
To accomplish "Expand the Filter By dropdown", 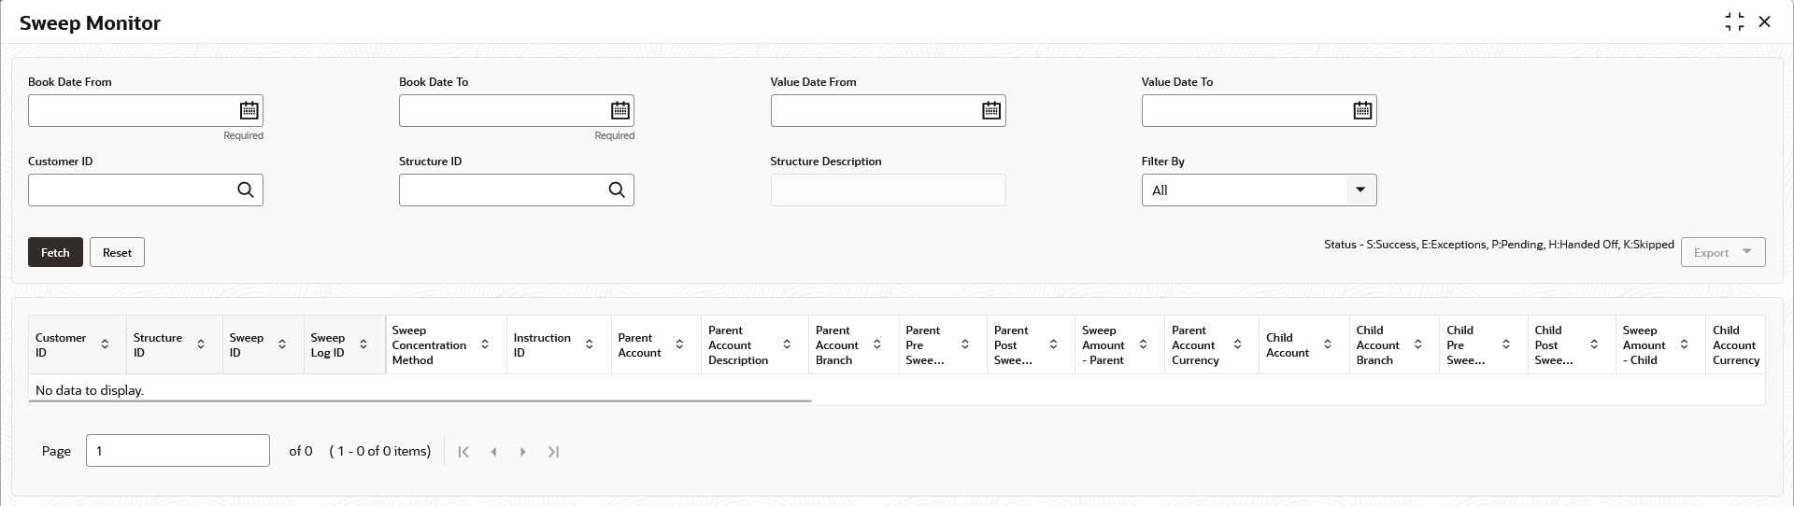I will 1360,190.
